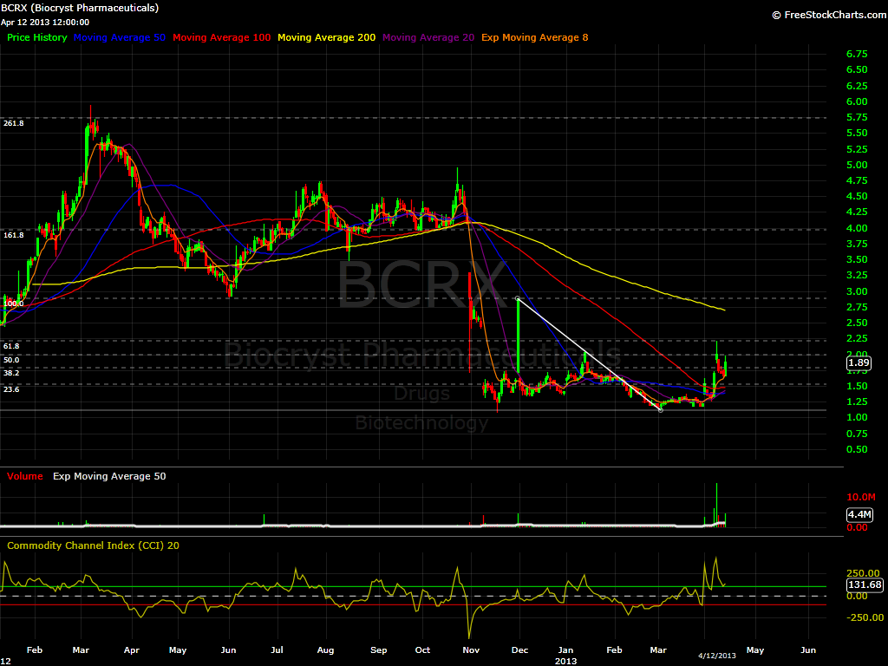
Task: Click the -250.00 CCI axis label
Action: [x=865, y=617]
